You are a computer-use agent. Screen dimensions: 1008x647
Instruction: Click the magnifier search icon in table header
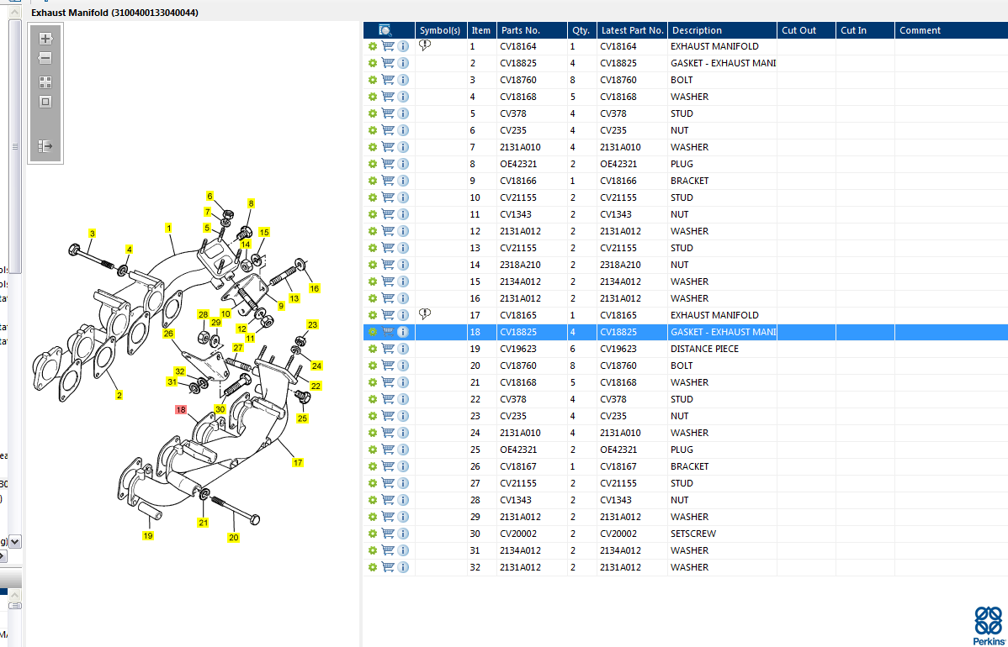point(385,30)
